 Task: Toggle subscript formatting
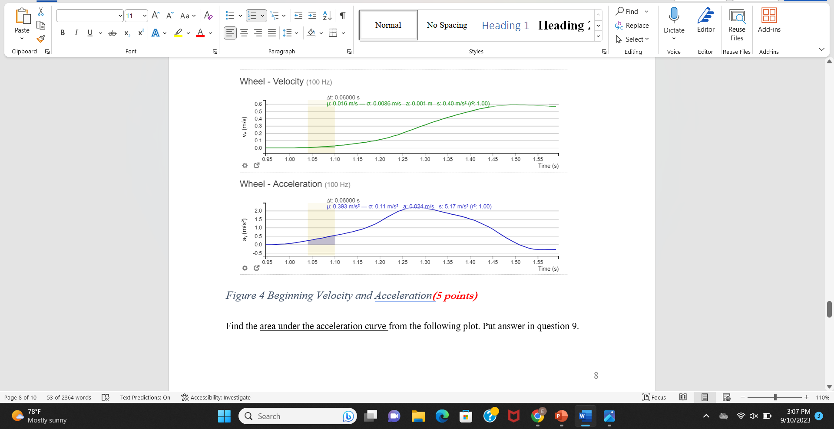(x=127, y=33)
